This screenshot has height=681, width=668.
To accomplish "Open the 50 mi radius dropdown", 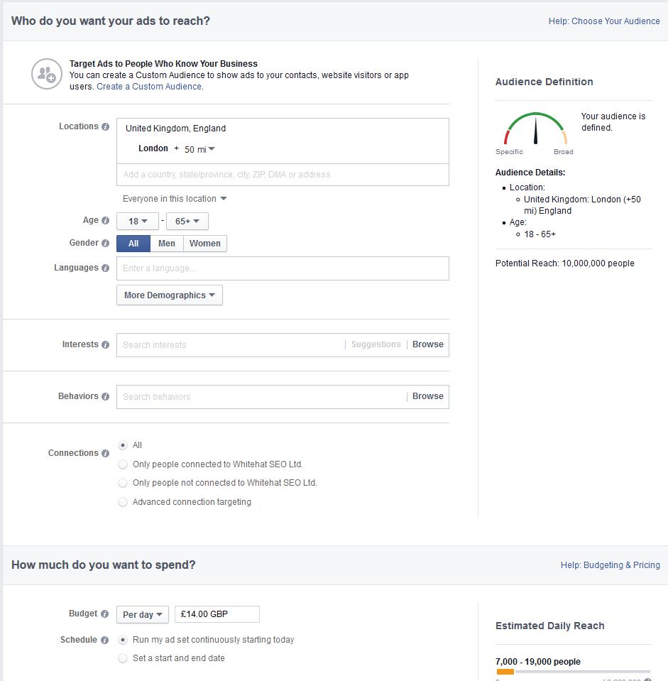I will point(199,149).
